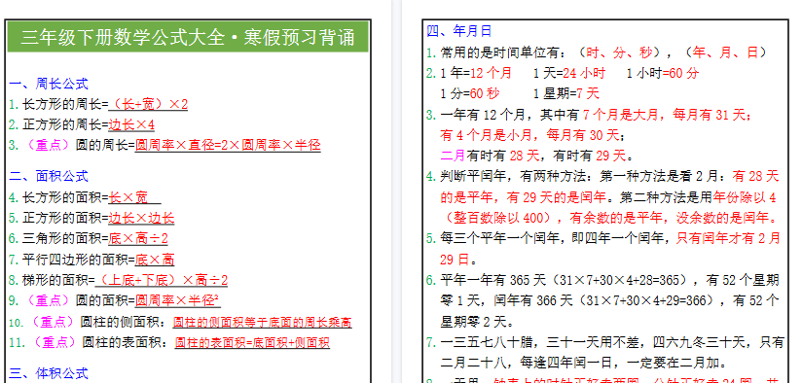Image resolution: width=802 pixels, height=383 pixels.
Task: Click the text 1年=12个月
Action: click(476, 73)
